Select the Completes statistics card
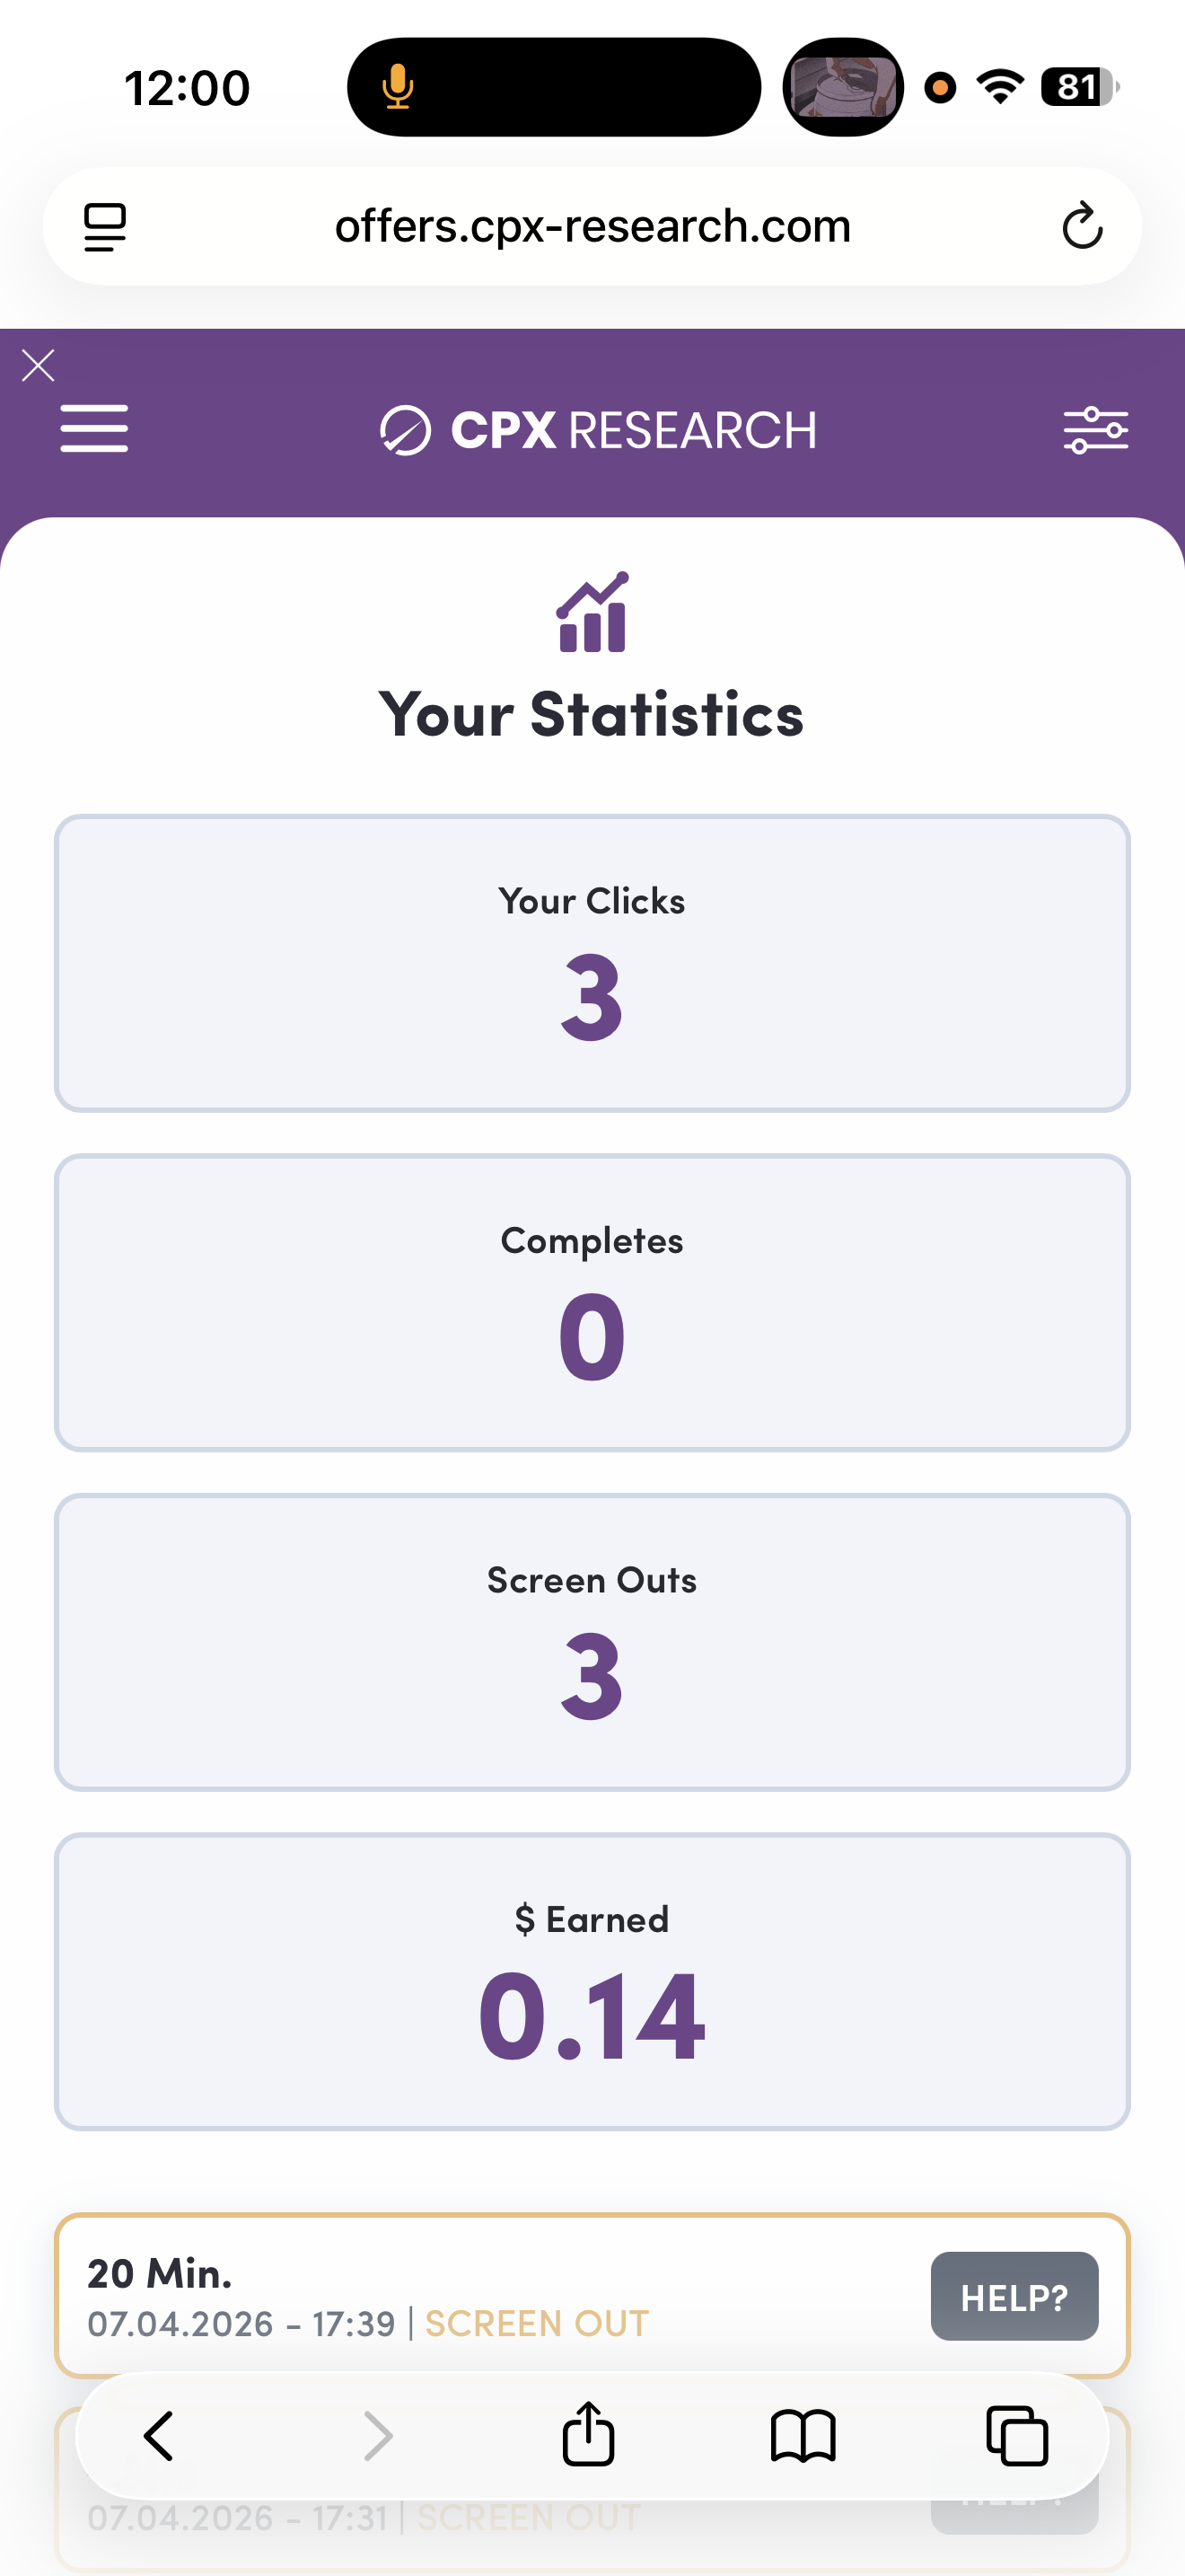This screenshot has height=2576, width=1185. 592,1302
